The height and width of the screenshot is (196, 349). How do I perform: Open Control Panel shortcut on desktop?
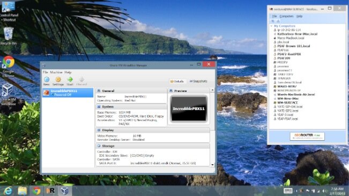(8, 11)
